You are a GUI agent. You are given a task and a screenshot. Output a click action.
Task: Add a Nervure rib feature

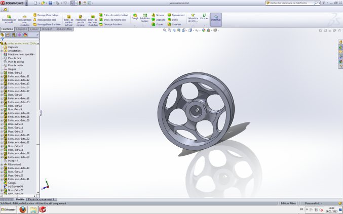tap(158, 15)
